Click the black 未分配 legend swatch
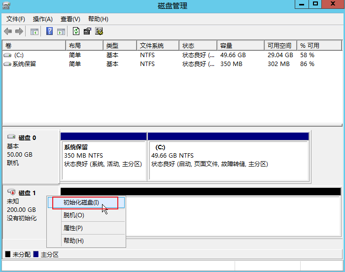 pos(8,254)
